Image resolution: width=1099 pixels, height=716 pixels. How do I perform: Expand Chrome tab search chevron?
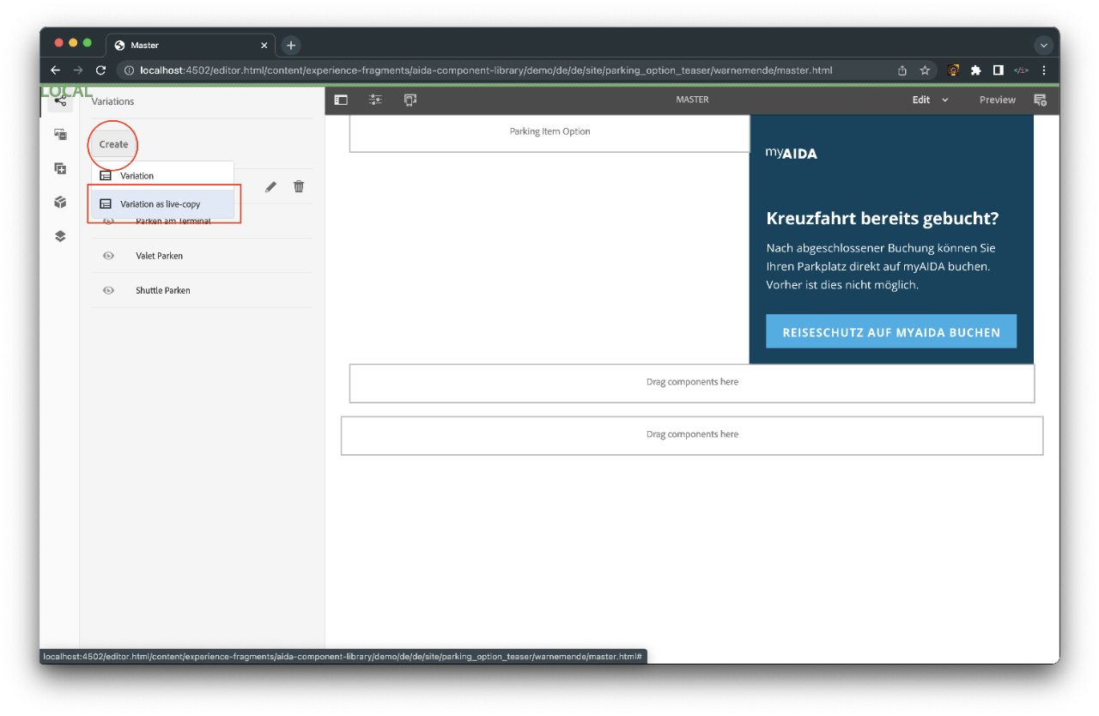click(x=1044, y=46)
